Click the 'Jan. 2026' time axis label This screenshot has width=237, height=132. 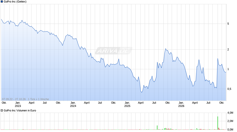tap(181, 104)
